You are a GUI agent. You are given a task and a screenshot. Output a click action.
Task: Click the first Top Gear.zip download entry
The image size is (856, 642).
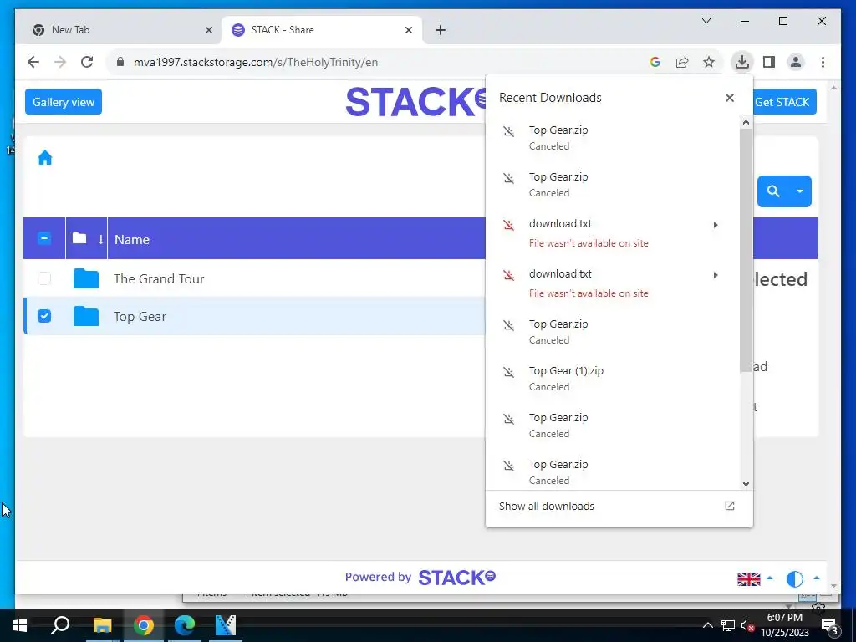click(613, 138)
